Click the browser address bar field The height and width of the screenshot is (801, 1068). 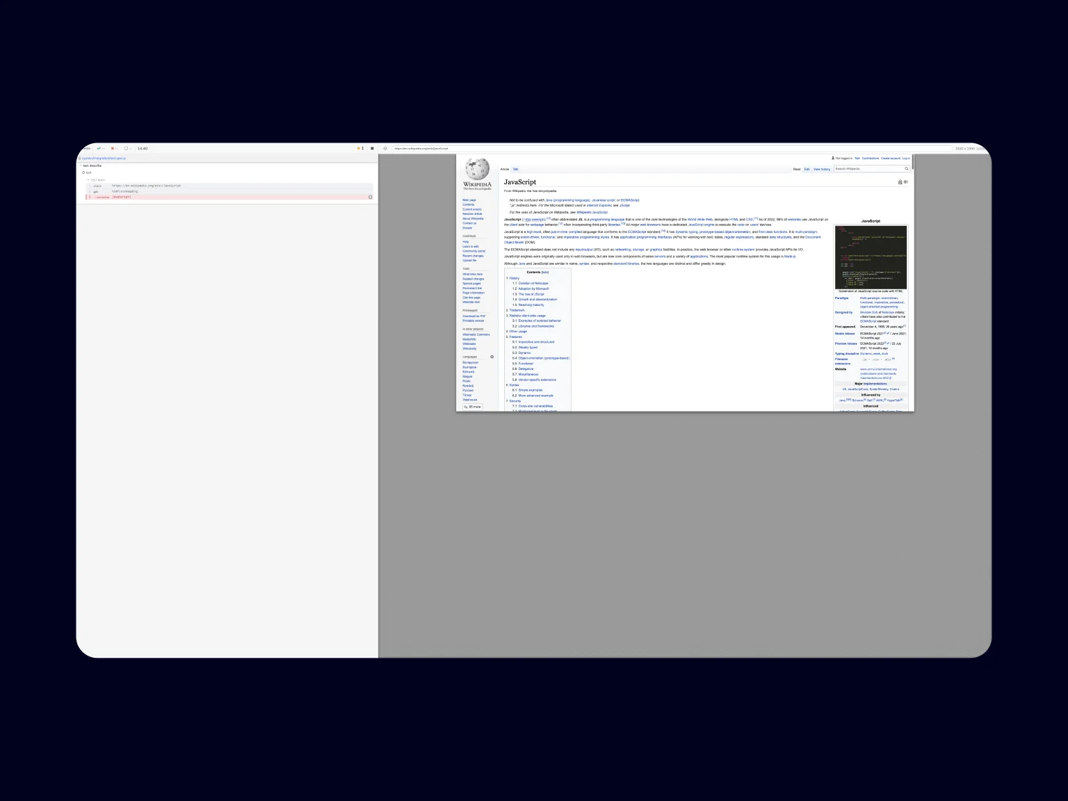626,148
